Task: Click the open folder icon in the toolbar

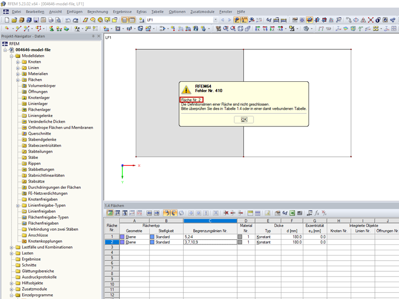Action: (x=14, y=20)
